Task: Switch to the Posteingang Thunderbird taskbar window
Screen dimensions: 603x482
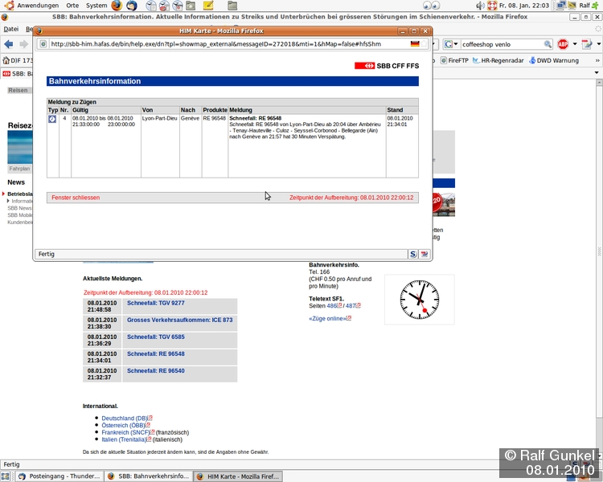Action: (55, 476)
